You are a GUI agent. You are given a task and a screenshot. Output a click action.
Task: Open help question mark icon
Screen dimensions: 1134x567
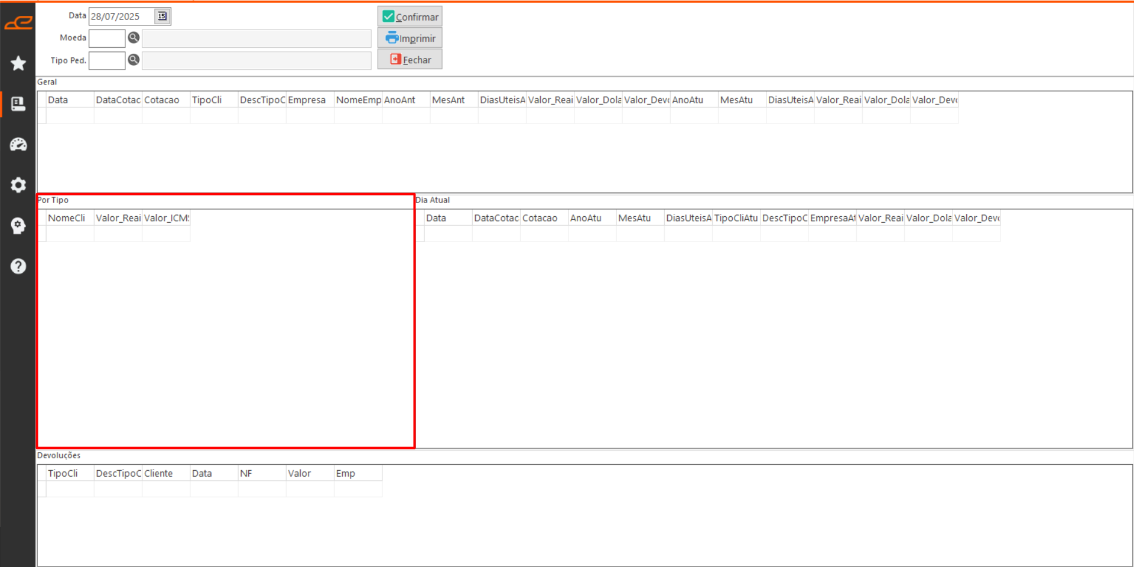(18, 266)
